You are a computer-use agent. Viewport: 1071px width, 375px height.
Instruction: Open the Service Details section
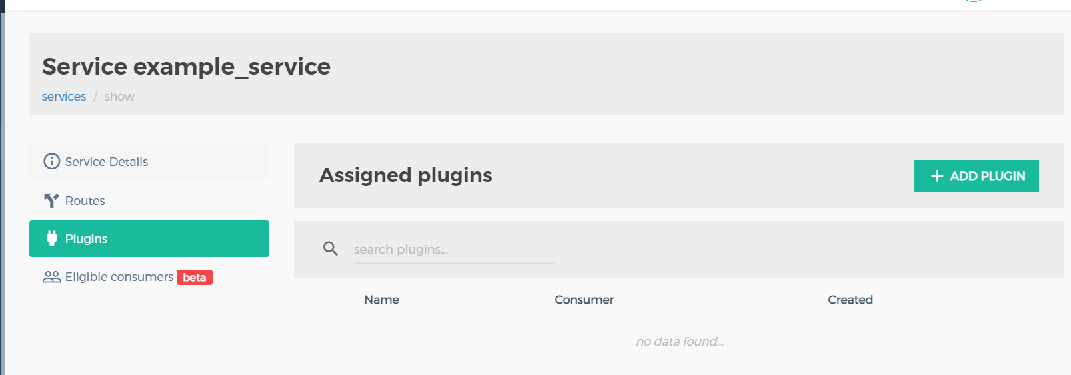(107, 162)
